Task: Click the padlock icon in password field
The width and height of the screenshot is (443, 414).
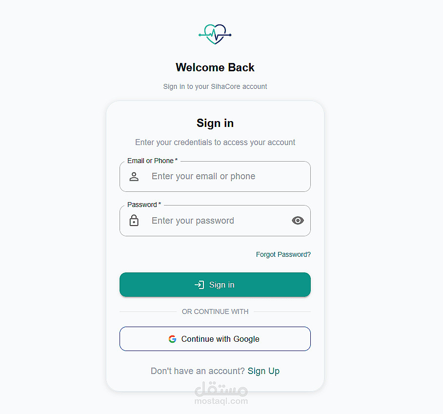Action: 134,220
